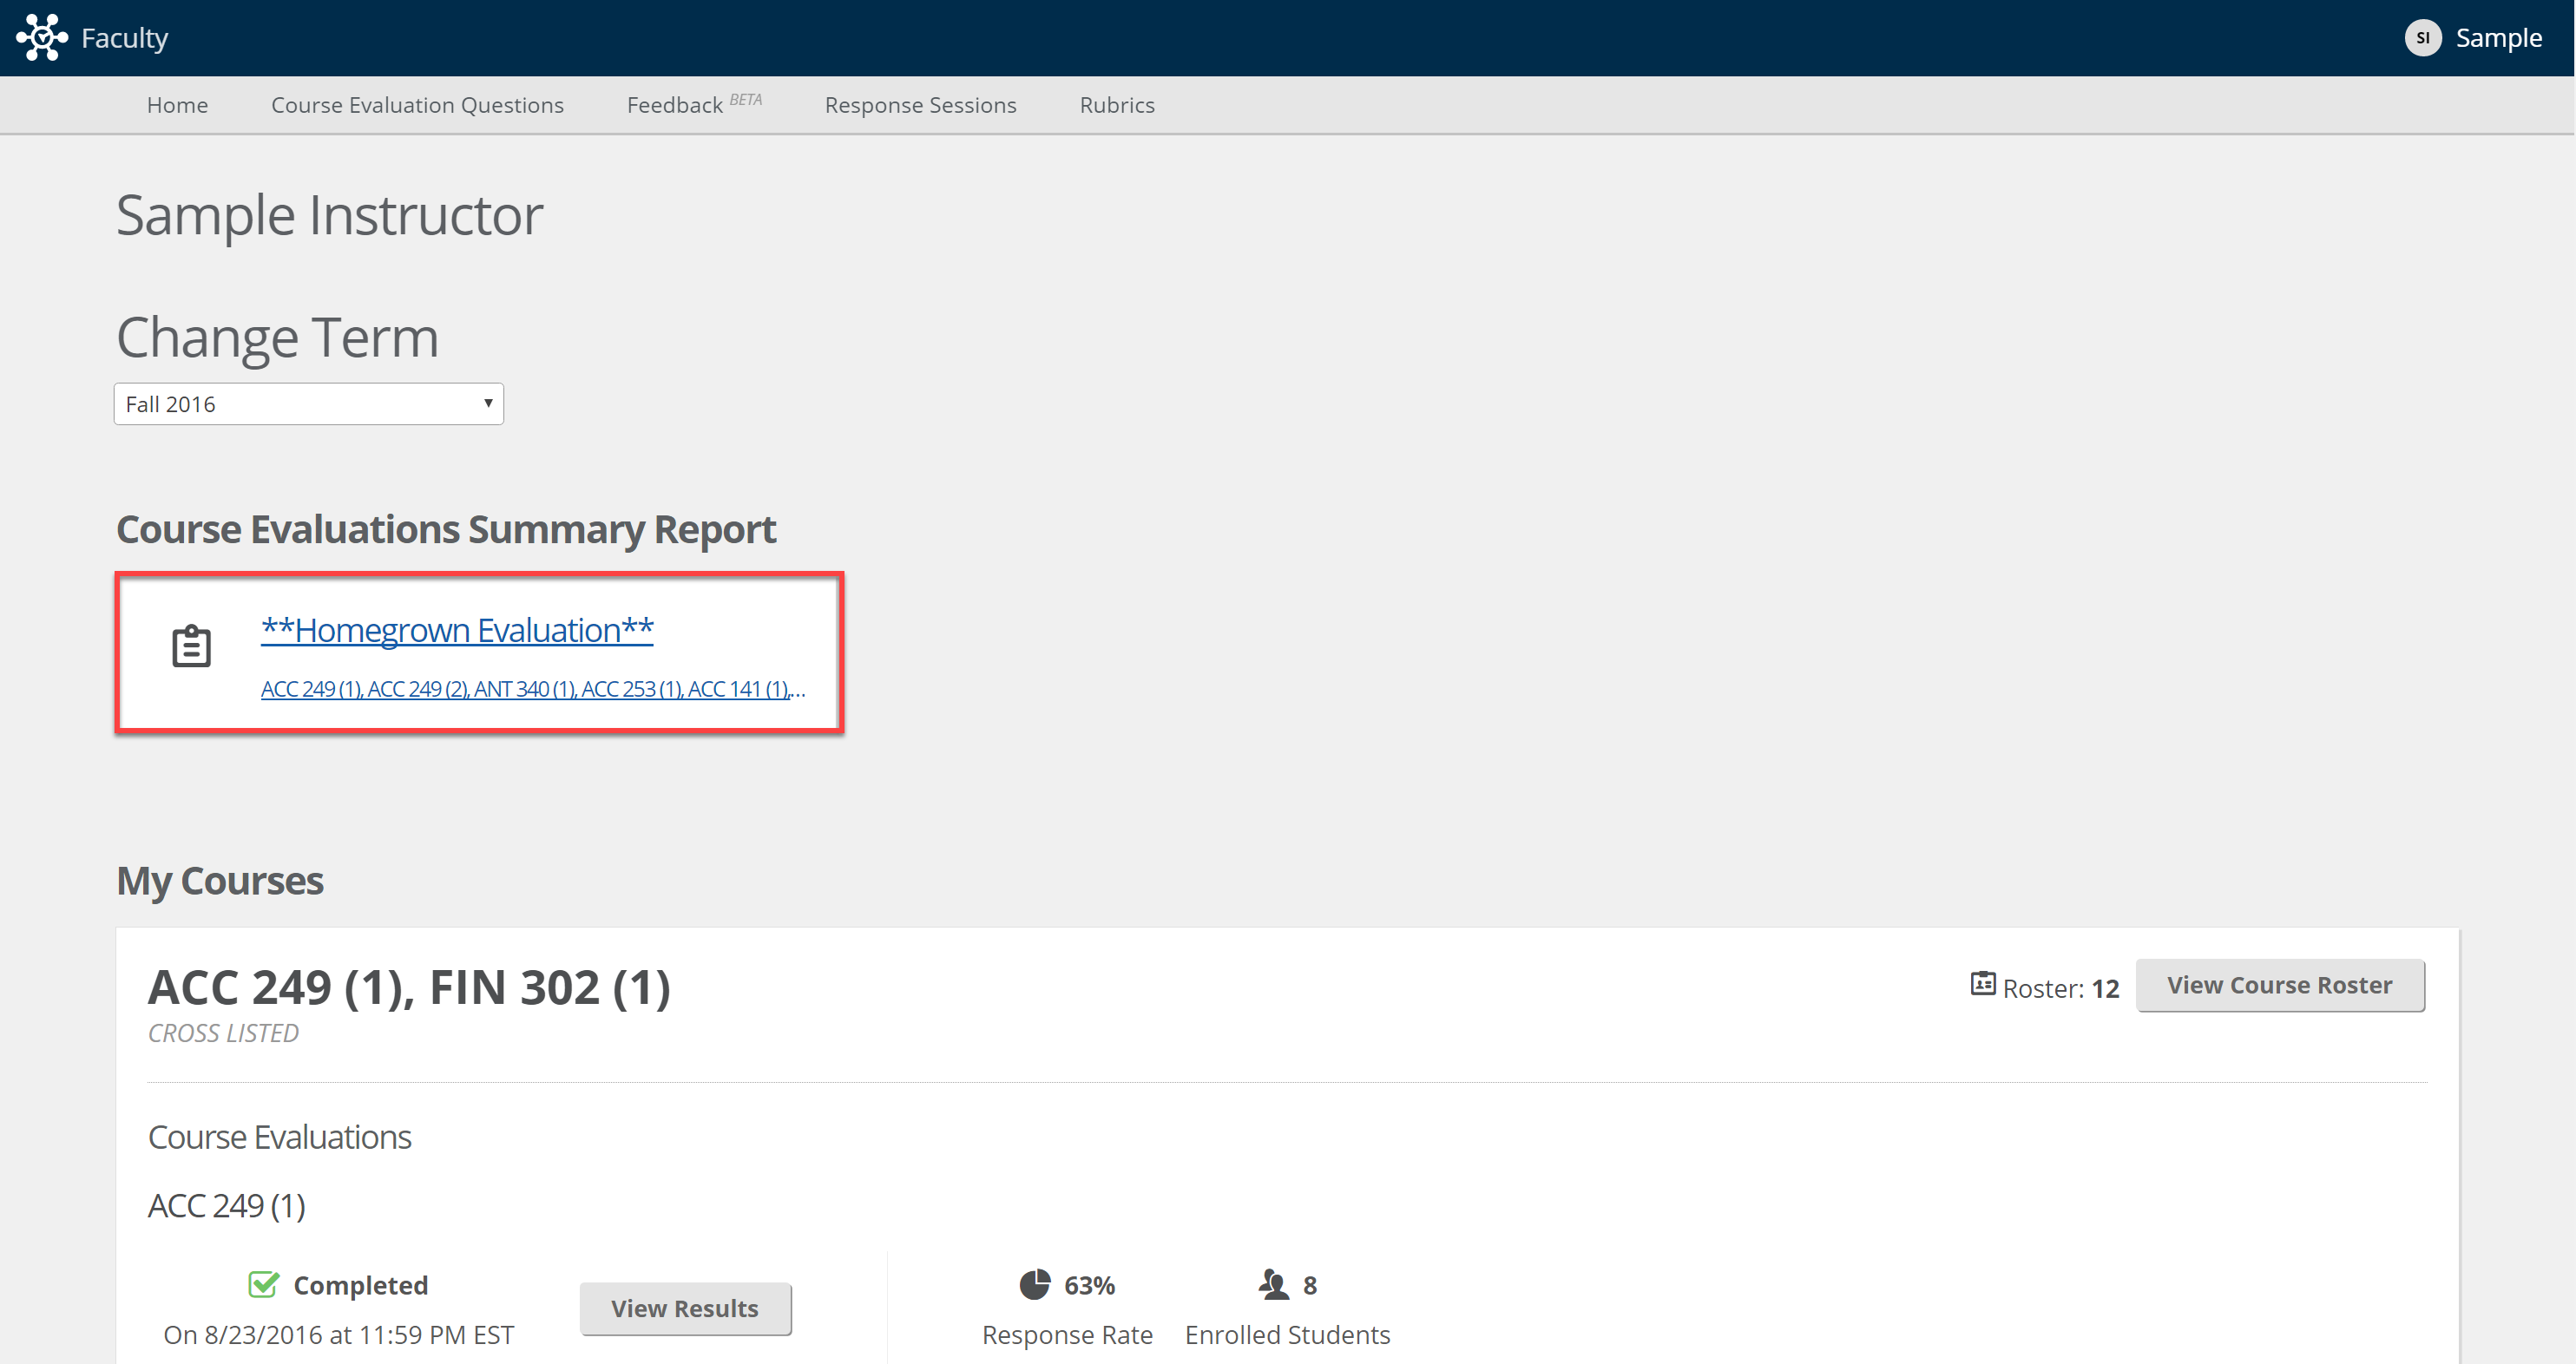Click the 'Sample Instructor' heading

pos(330,215)
